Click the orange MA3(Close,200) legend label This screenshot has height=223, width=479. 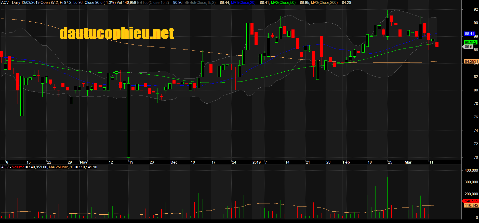pos(324,3)
